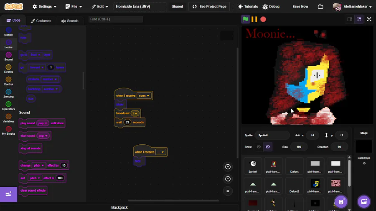Viewport: 376px width, 211px height.
Task: Click the Find (Ctrl+F) search box
Action: pyautogui.click(x=116, y=19)
